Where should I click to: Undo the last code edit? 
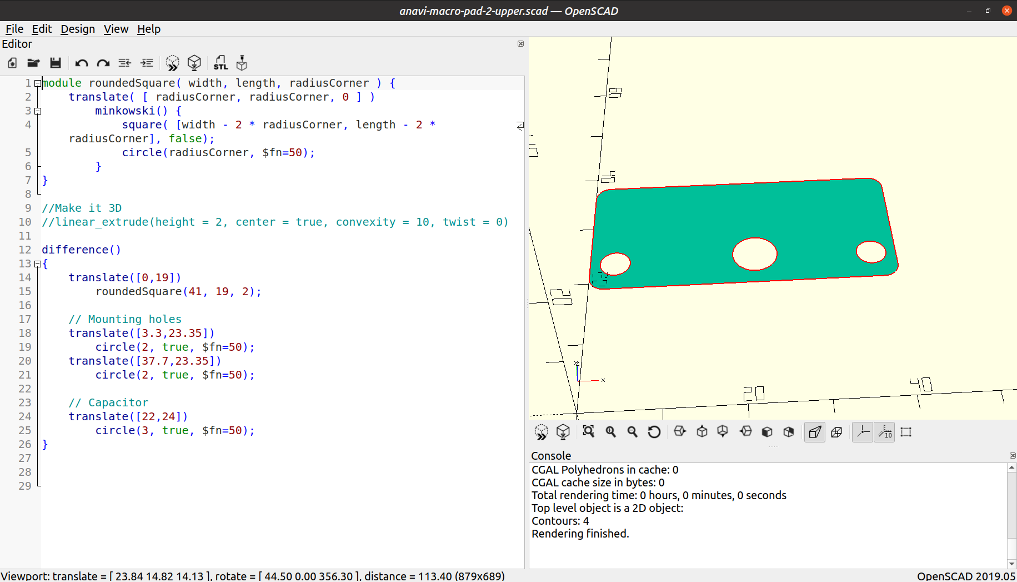(81, 63)
